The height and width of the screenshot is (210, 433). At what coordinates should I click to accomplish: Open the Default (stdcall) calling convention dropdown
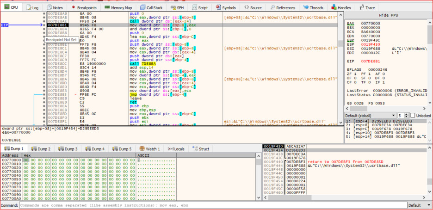371,115
